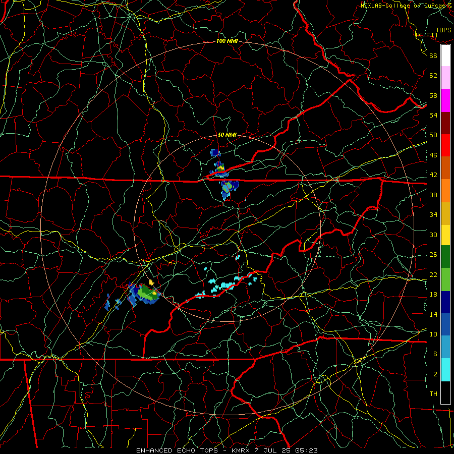Choose the dark orange legend band
This screenshot has width=454, height=454.
pyautogui.click(x=445, y=168)
